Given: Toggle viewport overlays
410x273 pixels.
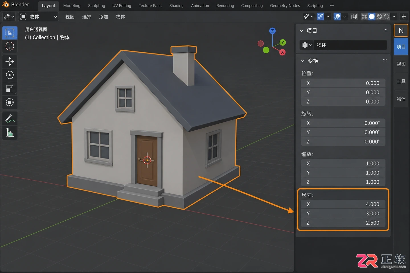Looking at the screenshot, I should tap(337, 16).
